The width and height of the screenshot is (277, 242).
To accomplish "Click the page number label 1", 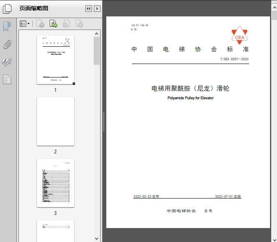I will pos(55,90).
